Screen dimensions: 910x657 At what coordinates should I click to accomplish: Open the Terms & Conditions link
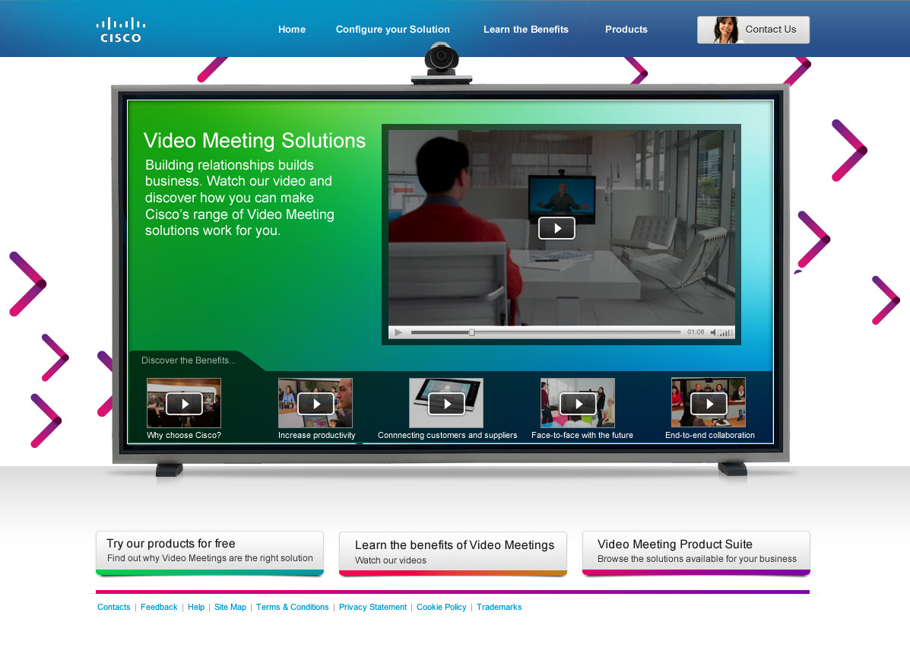pos(293,607)
